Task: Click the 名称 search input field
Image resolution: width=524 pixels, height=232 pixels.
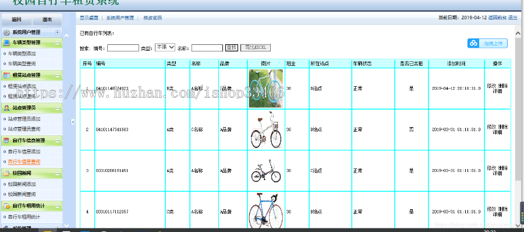Action: [207, 48]
